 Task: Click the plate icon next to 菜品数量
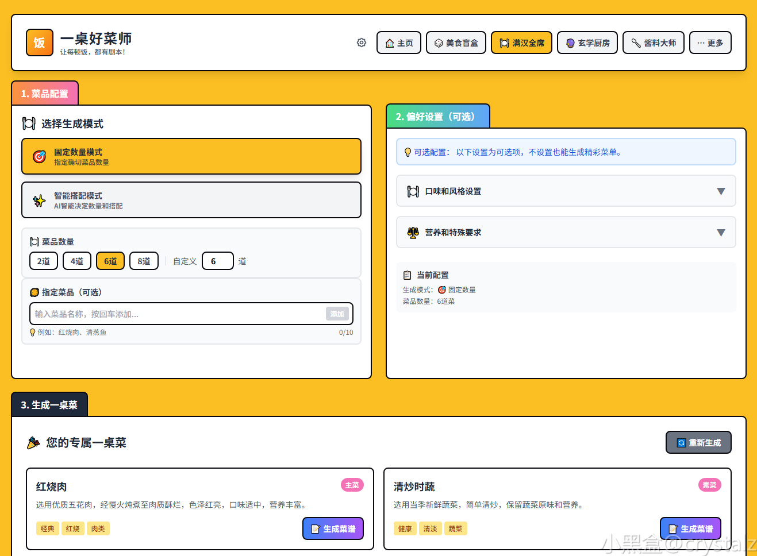(x=34, y=242)
